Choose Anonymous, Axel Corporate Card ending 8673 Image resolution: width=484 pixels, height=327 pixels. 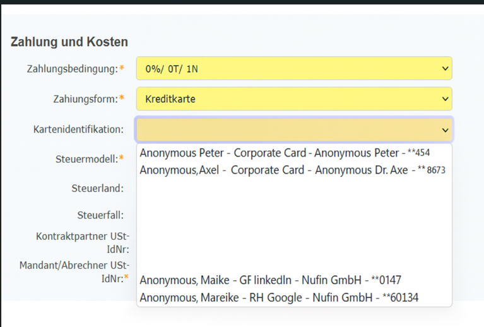click(x=293, y=170)
